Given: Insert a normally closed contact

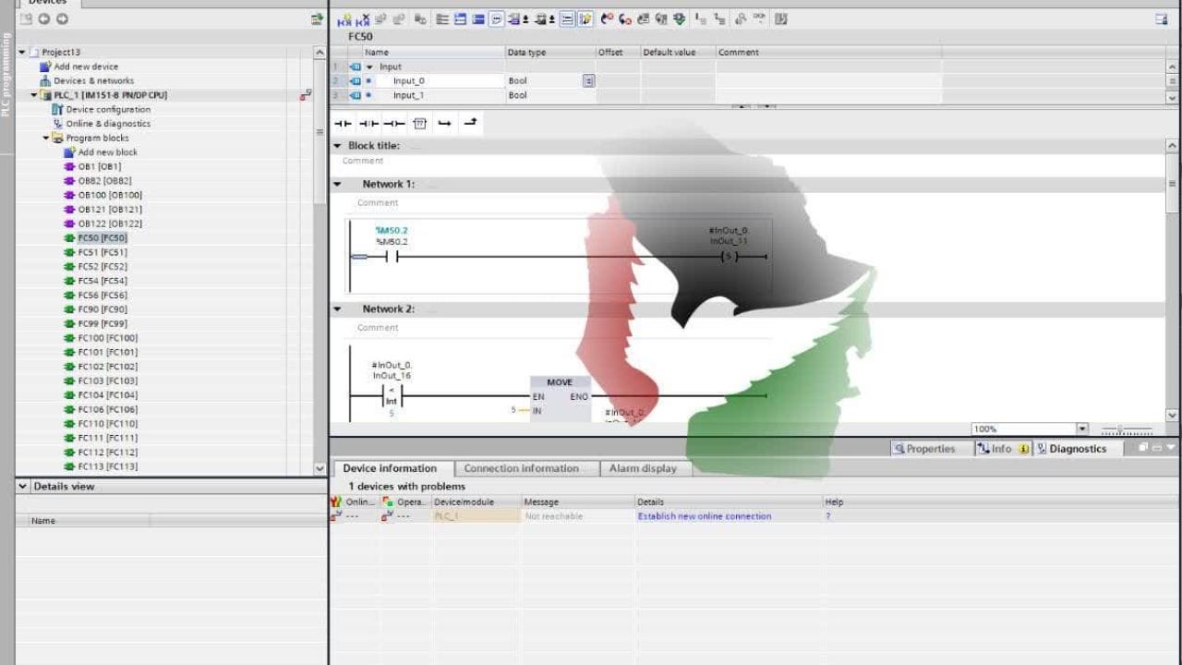Looking at the screenshot, I should point(369,123).
